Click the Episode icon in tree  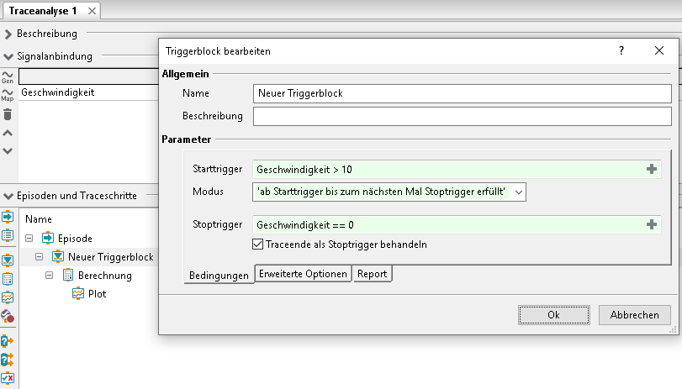48,238
